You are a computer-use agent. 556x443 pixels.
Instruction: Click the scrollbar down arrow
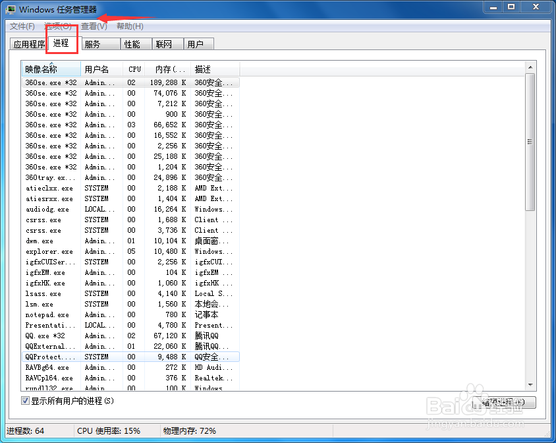(530, 385)
